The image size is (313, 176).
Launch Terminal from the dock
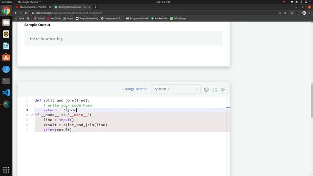tap(6, 81)
